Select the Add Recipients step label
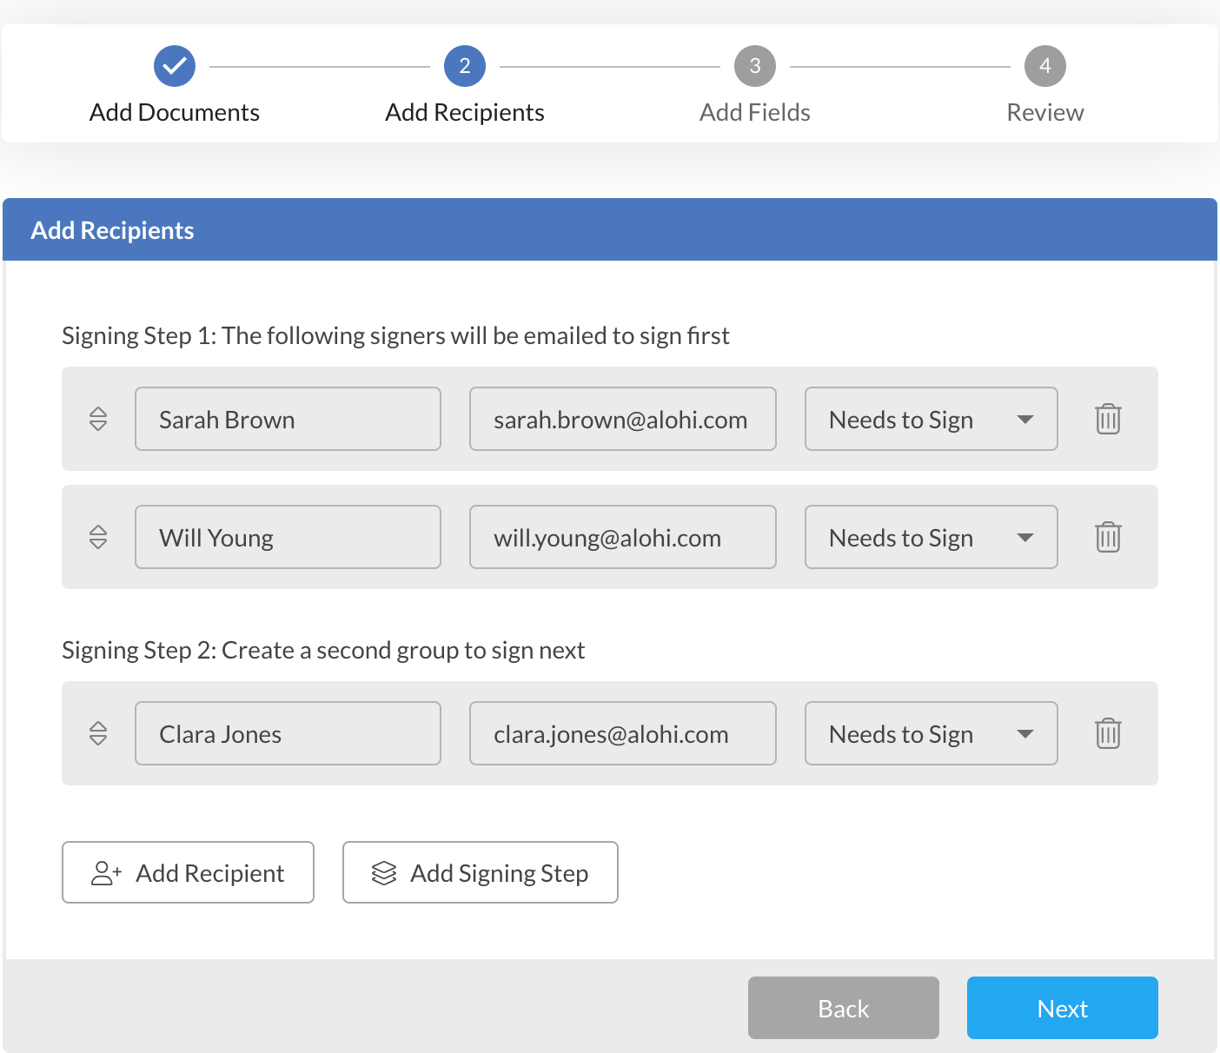This screenshot has height=1053, width=1220. (x=465, y=112)
